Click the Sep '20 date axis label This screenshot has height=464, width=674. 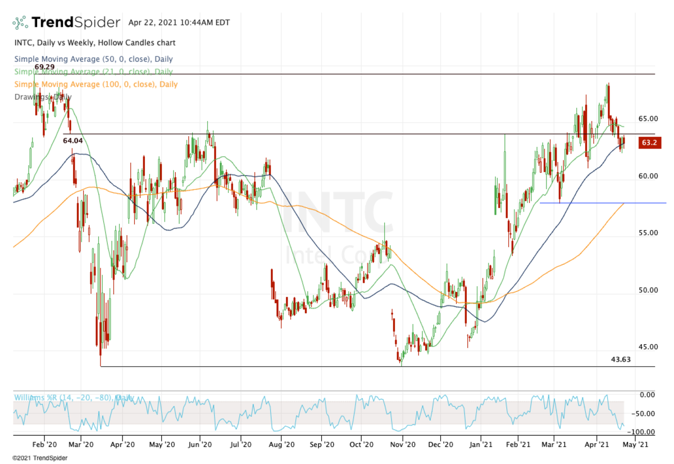(x=321, y=444)
